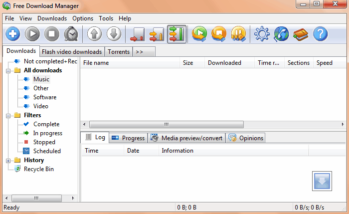Pause all downloads yellow circular icon
This screenshot has width=349, height=214.
point(239,34)
